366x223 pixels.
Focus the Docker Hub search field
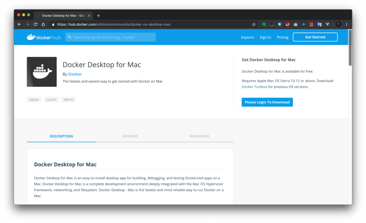coord(110,37)
